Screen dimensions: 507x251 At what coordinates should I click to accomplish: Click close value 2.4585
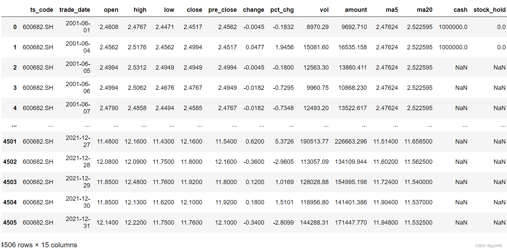click(193, 108)
